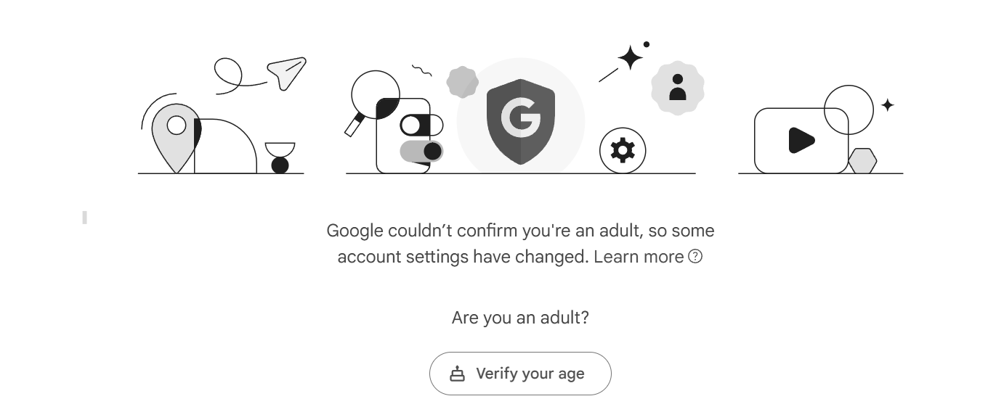Click the settings gear icon
988x420 pixels.
click(623, 151)
